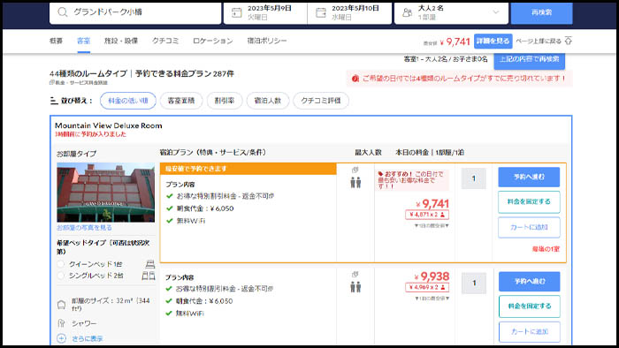Open the check-out calendar icon

tap(321, 12)
